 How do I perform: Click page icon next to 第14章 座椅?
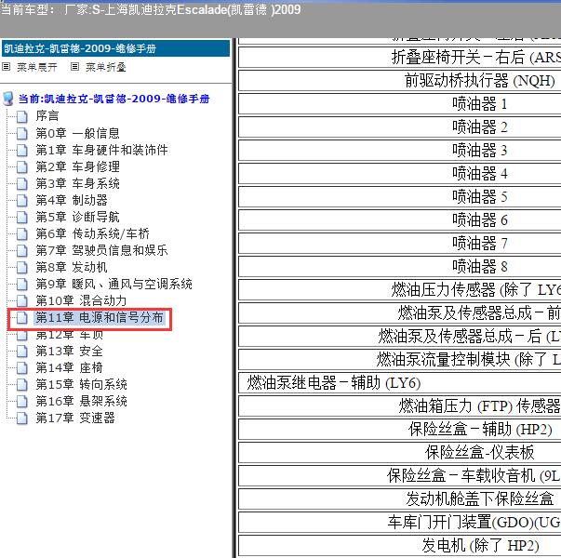(22, 367)
